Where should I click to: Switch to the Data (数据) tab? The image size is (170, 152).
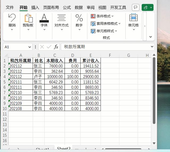tap(79, 7)
